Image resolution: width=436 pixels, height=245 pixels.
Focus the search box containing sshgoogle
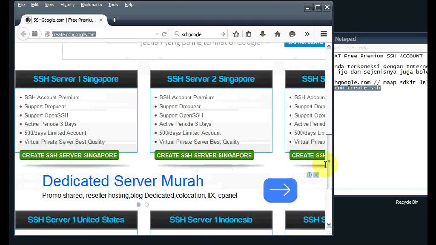[199, 34]
